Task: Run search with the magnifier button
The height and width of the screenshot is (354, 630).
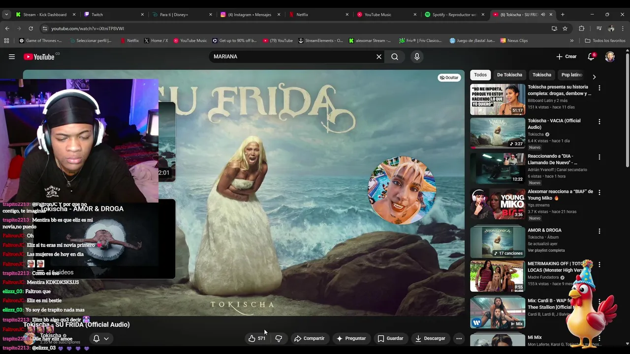Action: click(395, 57)
